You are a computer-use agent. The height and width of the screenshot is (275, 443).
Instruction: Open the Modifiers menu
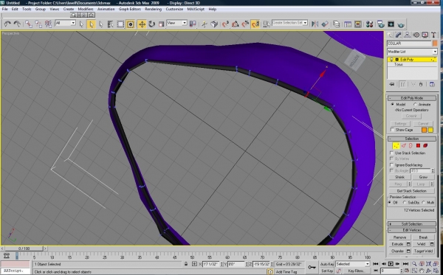[86, 9]
